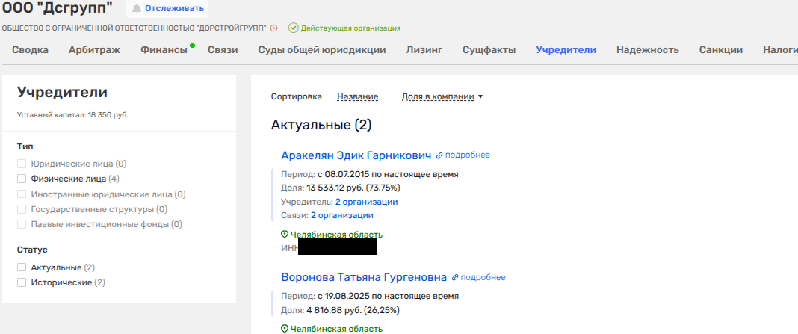Click the bell icon beside Отслеживать
This screenshot has height=334, width=798.
(137, 8)
